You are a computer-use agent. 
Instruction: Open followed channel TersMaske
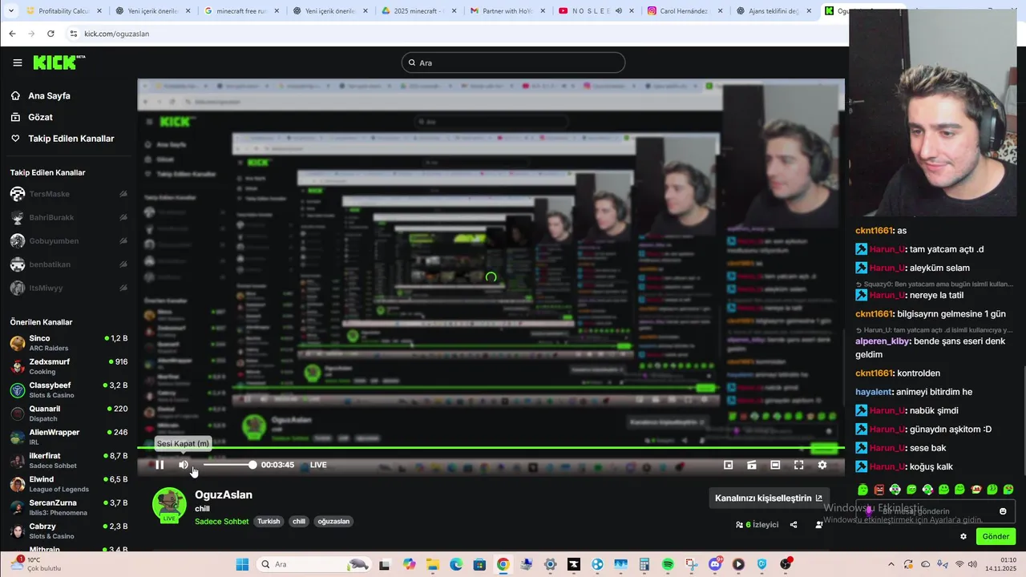68,194
